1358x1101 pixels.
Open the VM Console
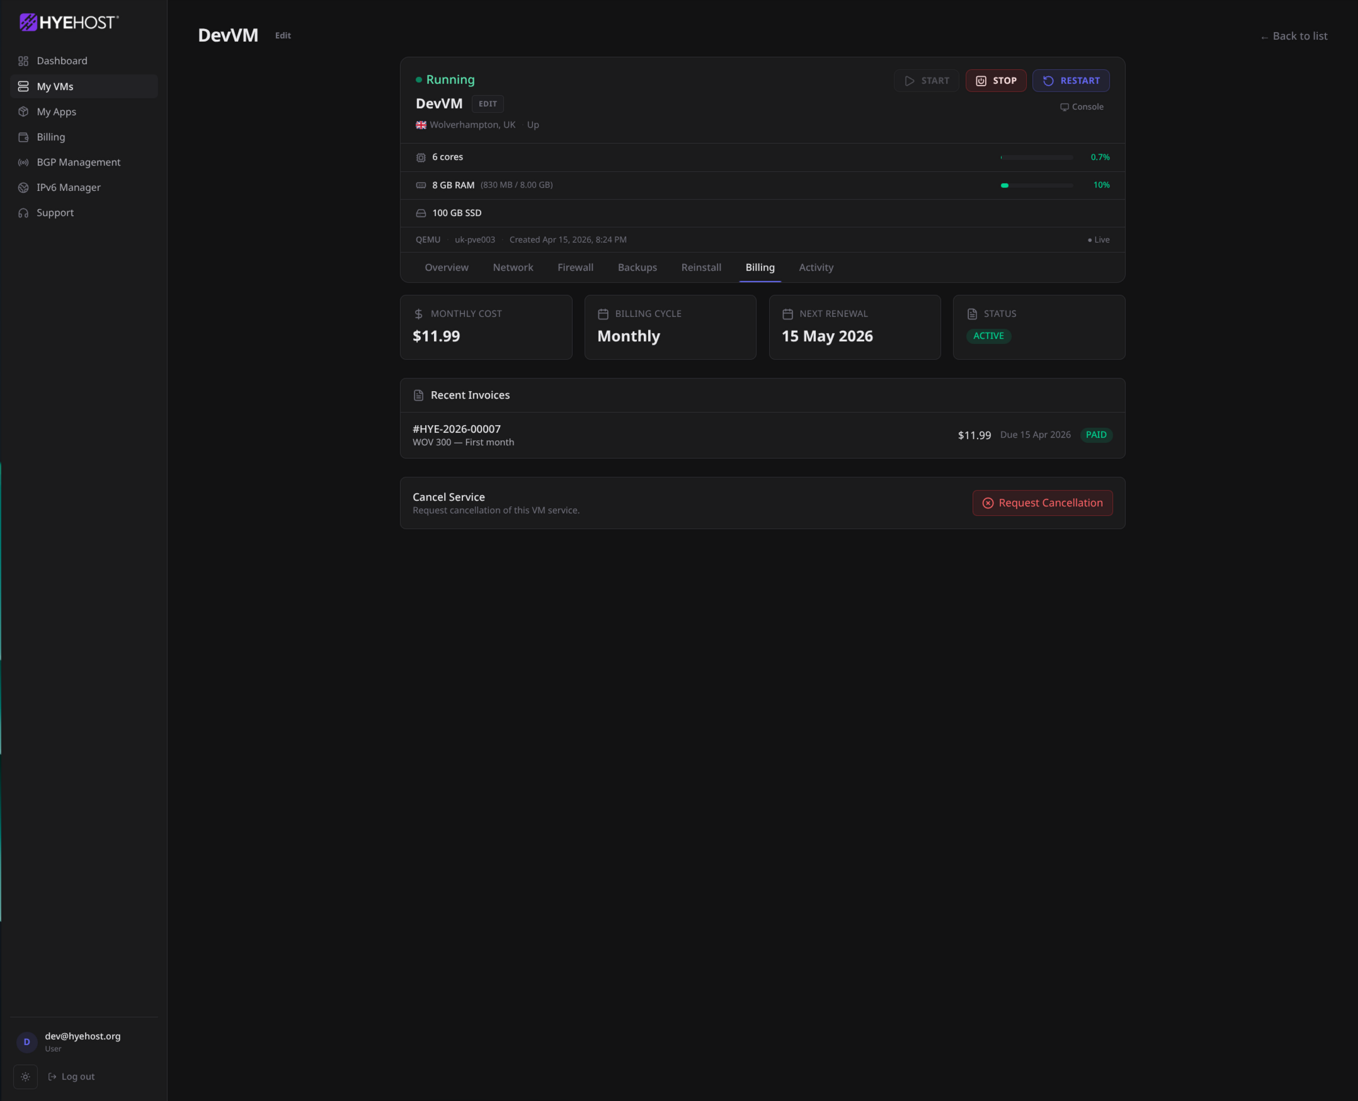point(1081,106)
